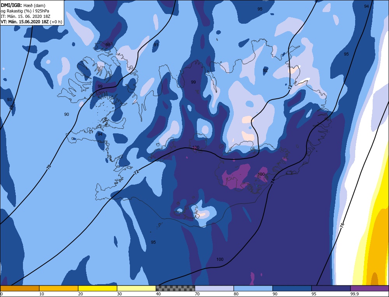The height and width of the screenshot is (297, 389).
Task: Click the legend scale value '10'
Action: pos(42,294)
